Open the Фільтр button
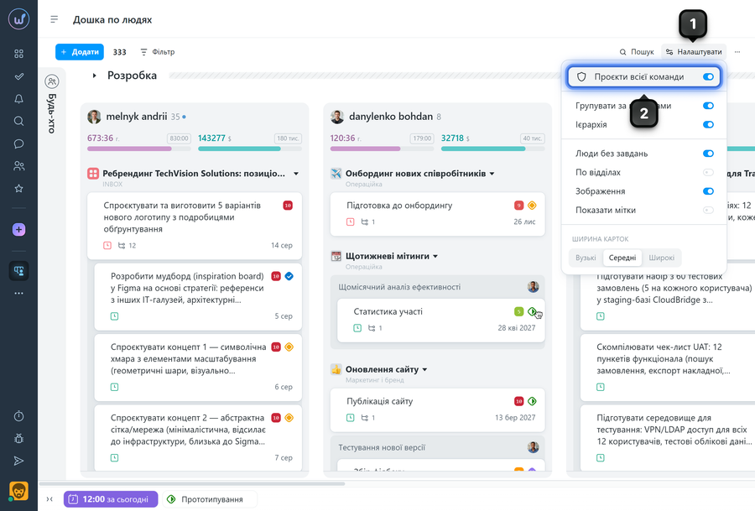 click(x=158, y=52)
